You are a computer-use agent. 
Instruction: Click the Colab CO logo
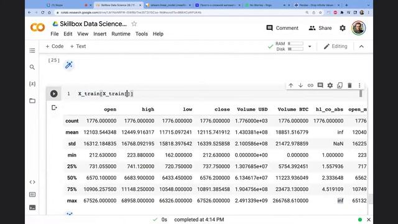tap(37, 27)
